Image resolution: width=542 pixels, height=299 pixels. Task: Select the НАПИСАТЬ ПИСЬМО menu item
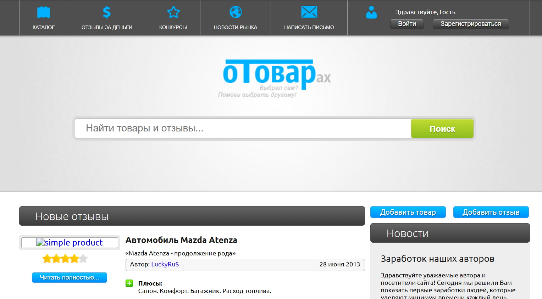pyautogui.click(x=309, y=27)
